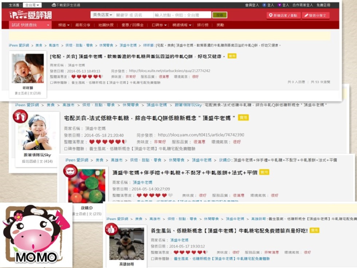Click 休閒零食 breadcrumb in second review
The image size is (357, 268).
[x=131, y=105]
